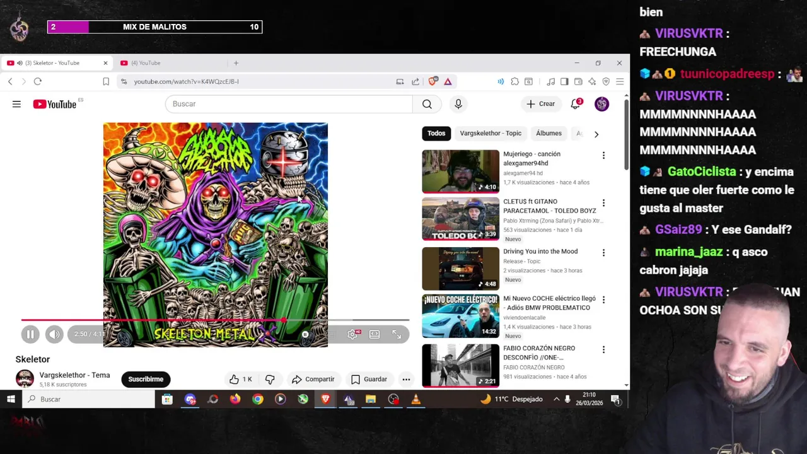This screenshot has height=454, width=807.
Task: Open the browser extensions puzzle icon
Action: point(514,81)
